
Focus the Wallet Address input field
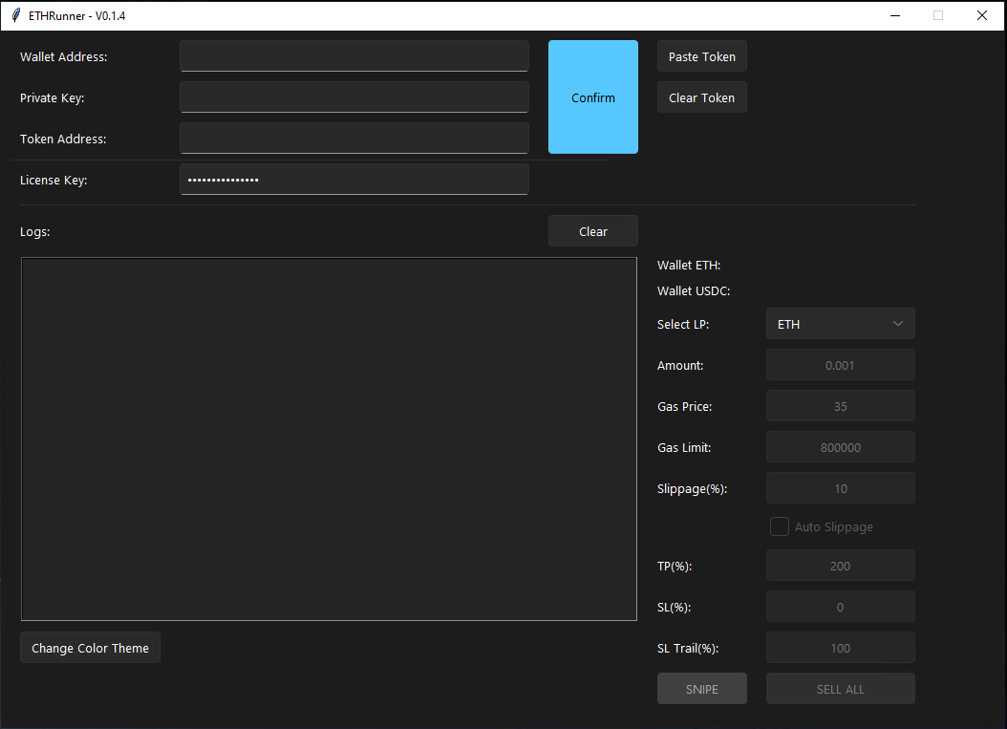click(354, 56)
